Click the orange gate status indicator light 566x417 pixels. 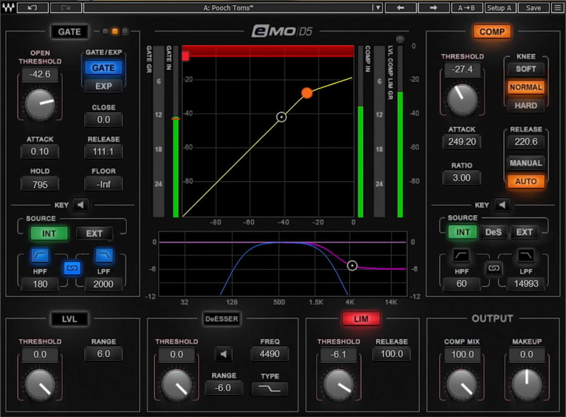(115, 31)
